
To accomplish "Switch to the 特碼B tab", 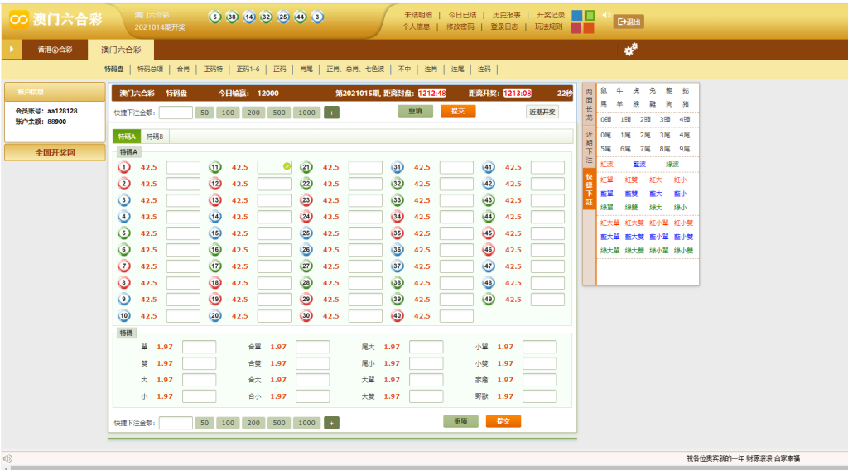I will tap(155, 137).
